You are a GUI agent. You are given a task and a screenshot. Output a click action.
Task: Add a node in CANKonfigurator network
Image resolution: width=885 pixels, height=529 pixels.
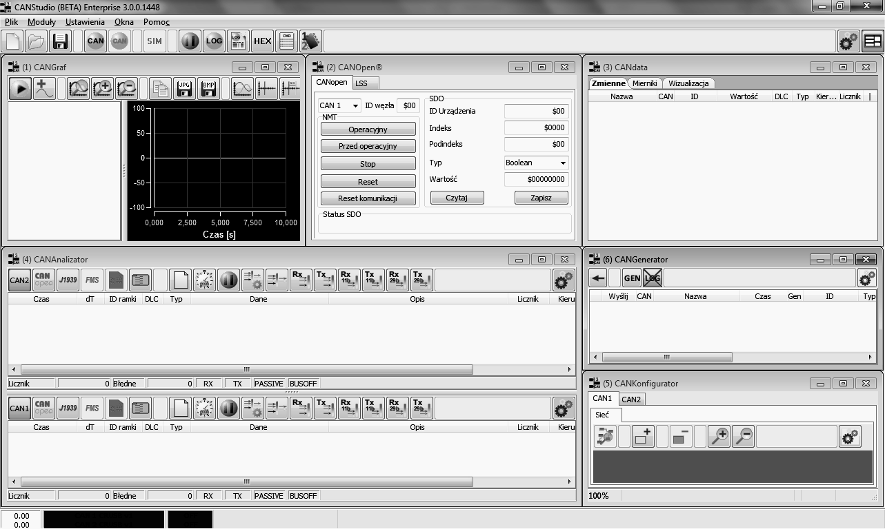643,436
